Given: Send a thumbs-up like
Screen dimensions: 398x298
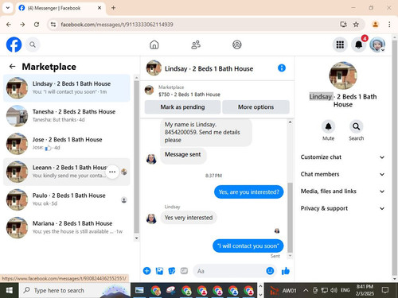Looking at the screenshot, I should (286, 271).
